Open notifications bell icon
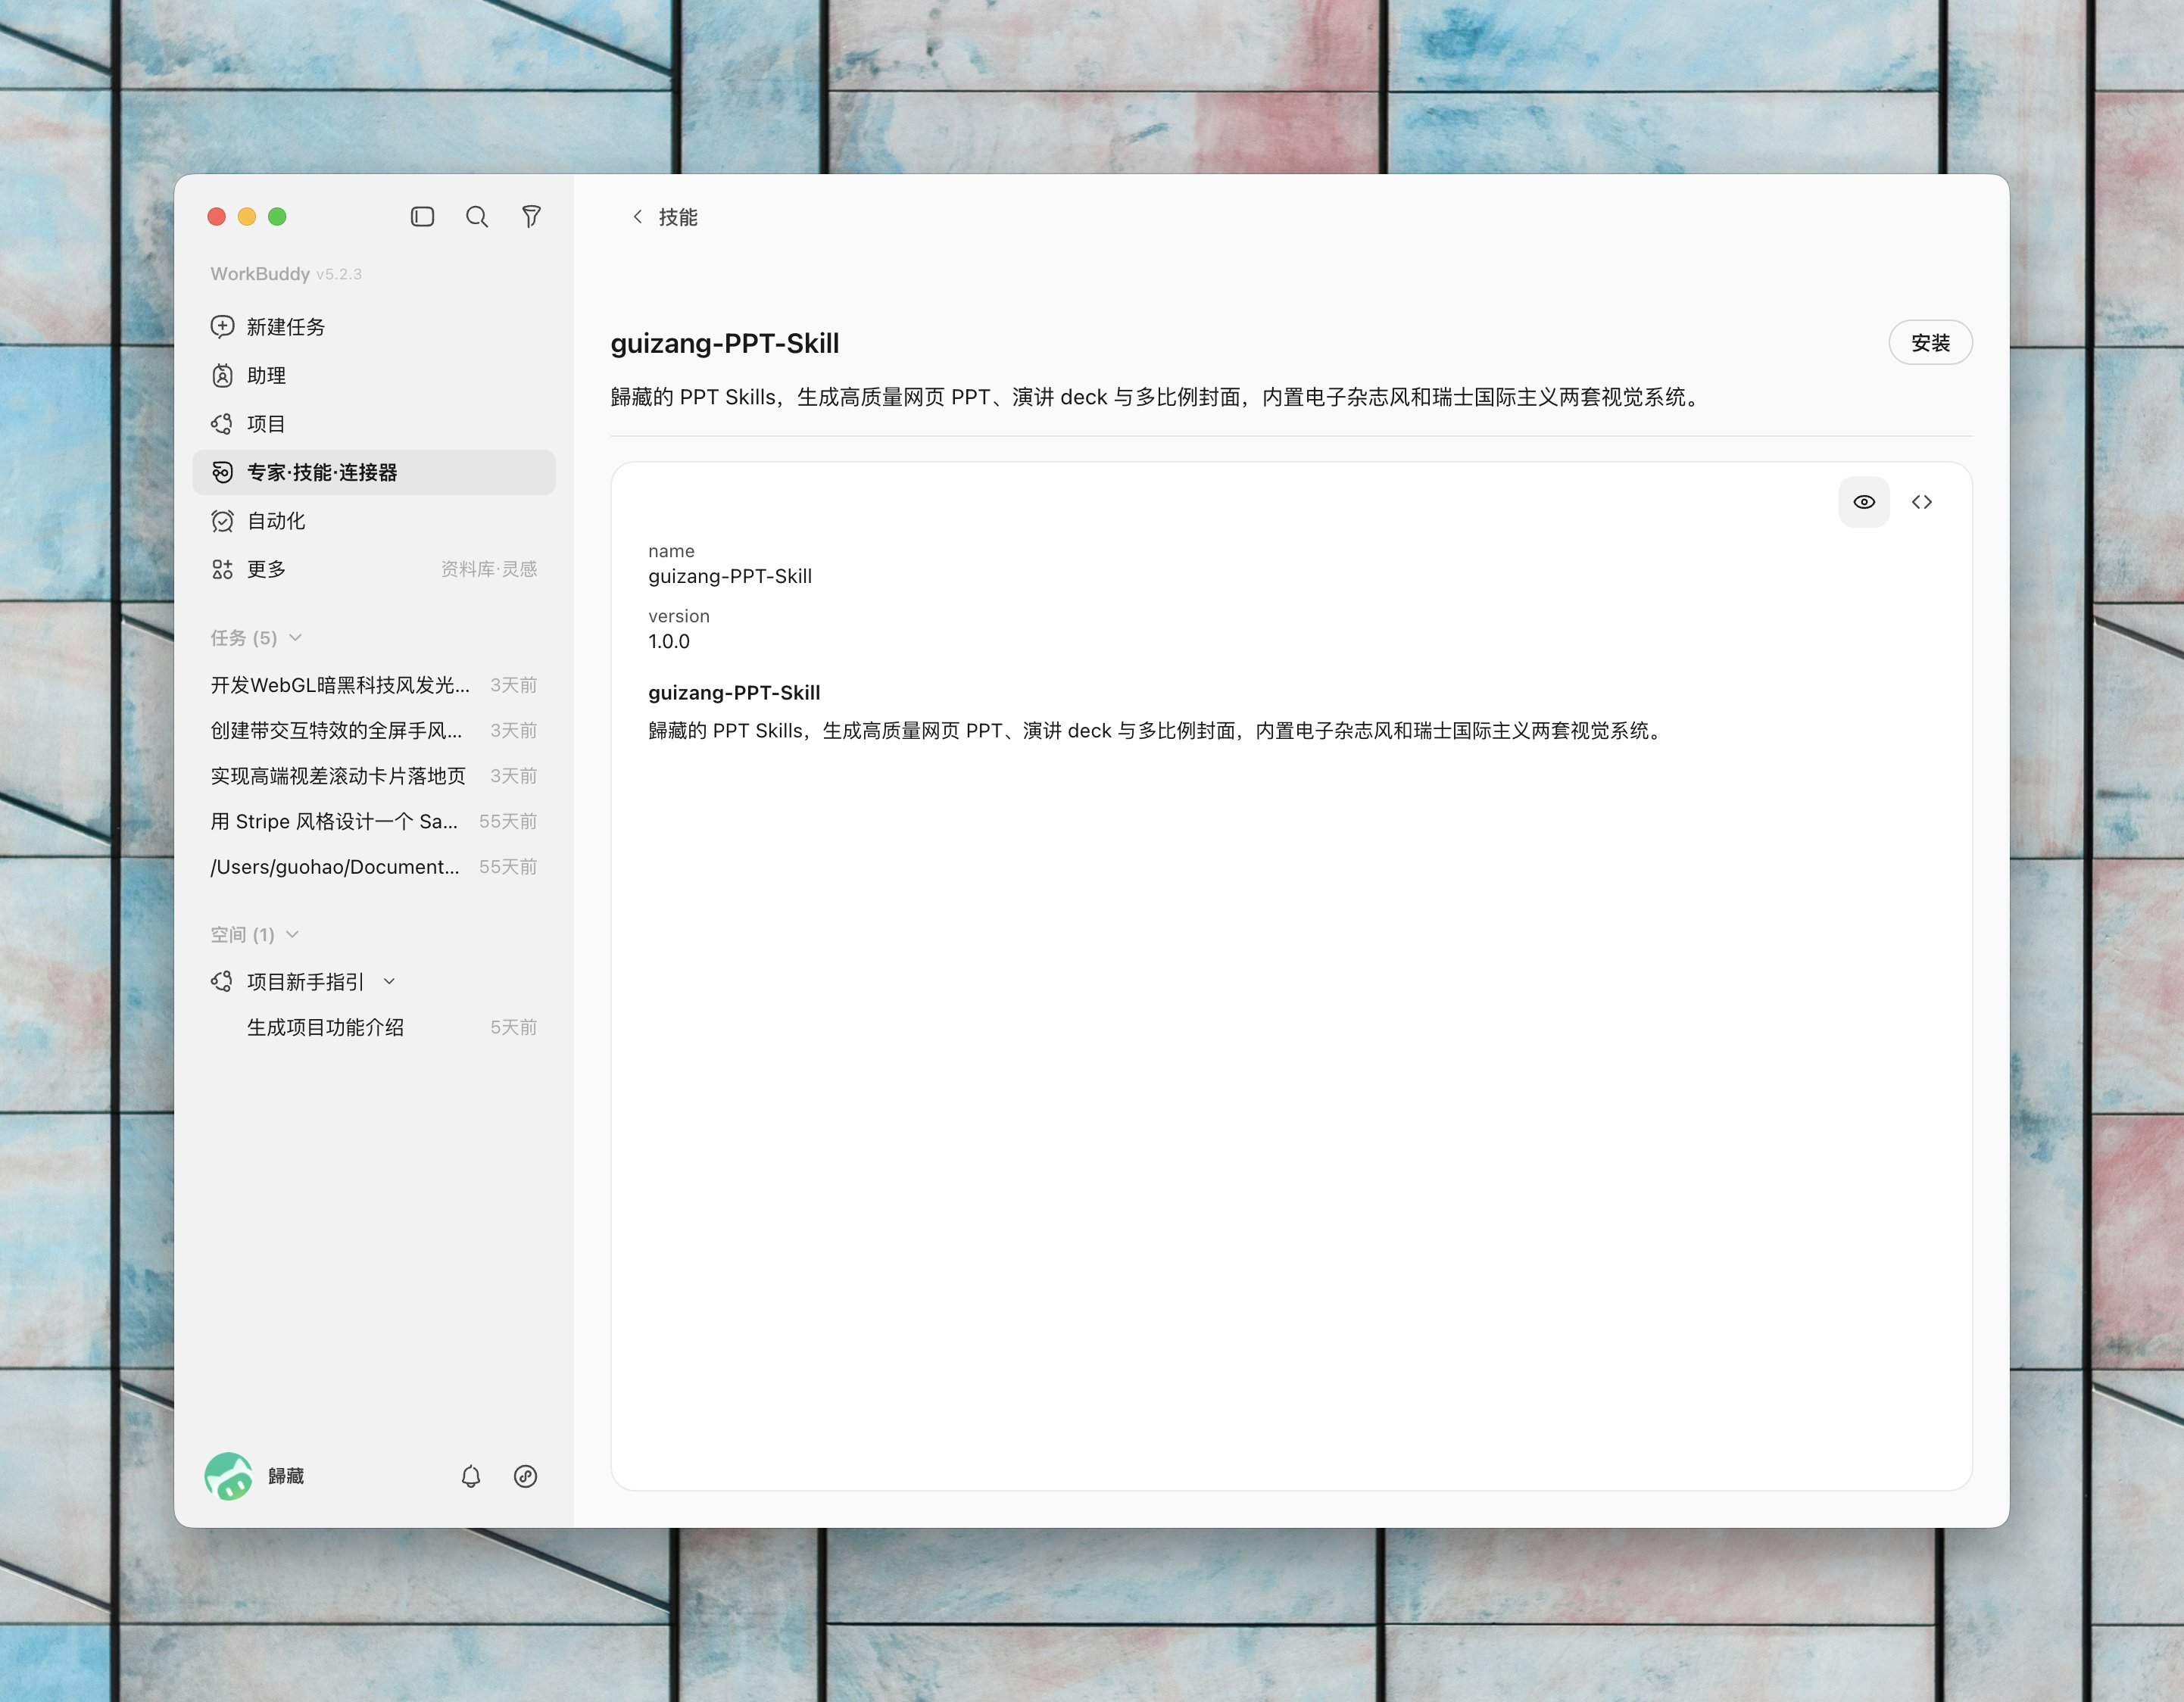 471,1476
